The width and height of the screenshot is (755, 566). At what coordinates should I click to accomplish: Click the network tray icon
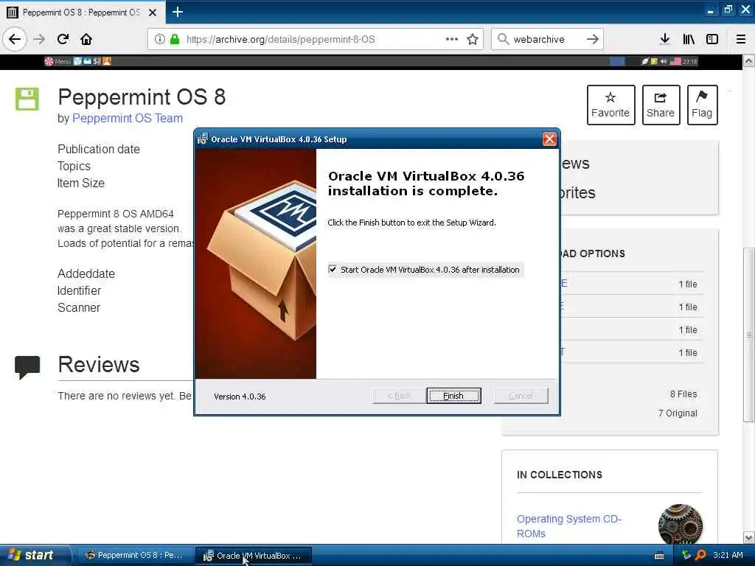click(x=686, y=555)
